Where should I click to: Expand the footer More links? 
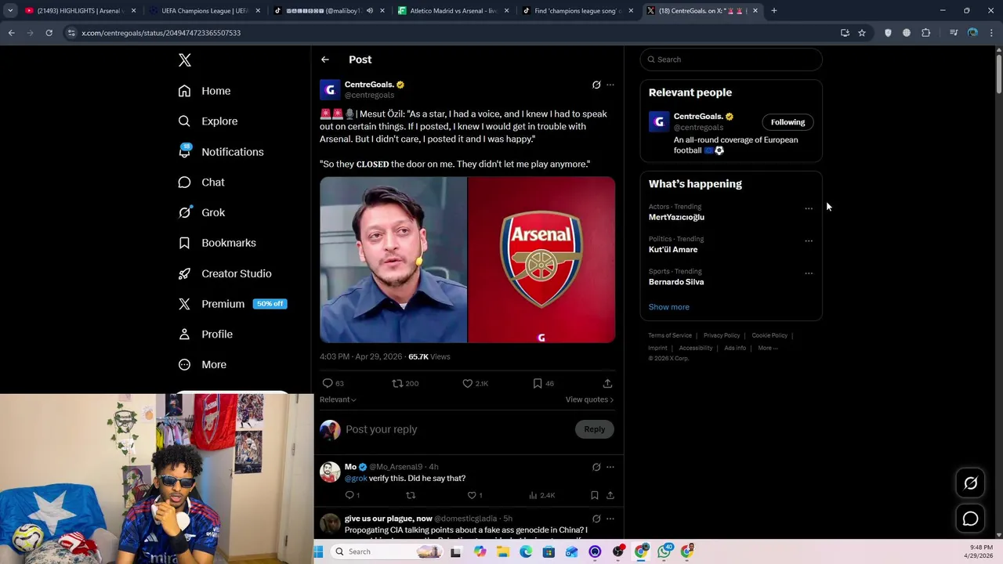[767, 348]
